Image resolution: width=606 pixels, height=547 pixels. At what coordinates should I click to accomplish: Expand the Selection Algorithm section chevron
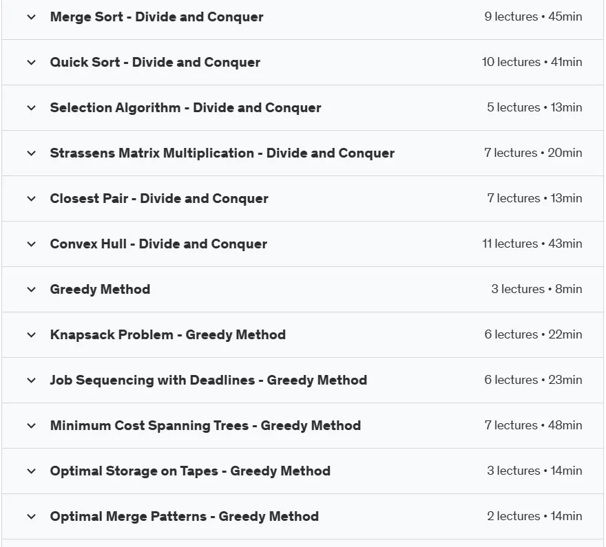click(x=31, y=108)
